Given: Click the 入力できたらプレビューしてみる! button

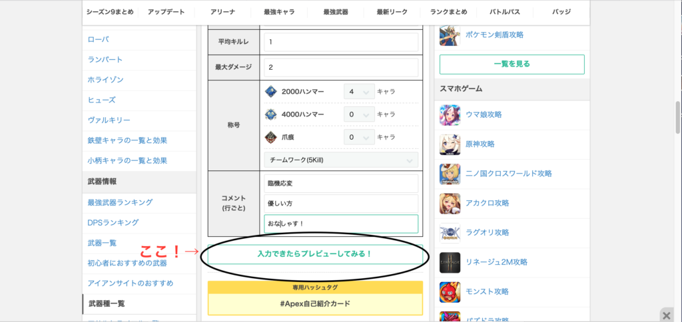Looking at the screenshot, I should 315,254.
